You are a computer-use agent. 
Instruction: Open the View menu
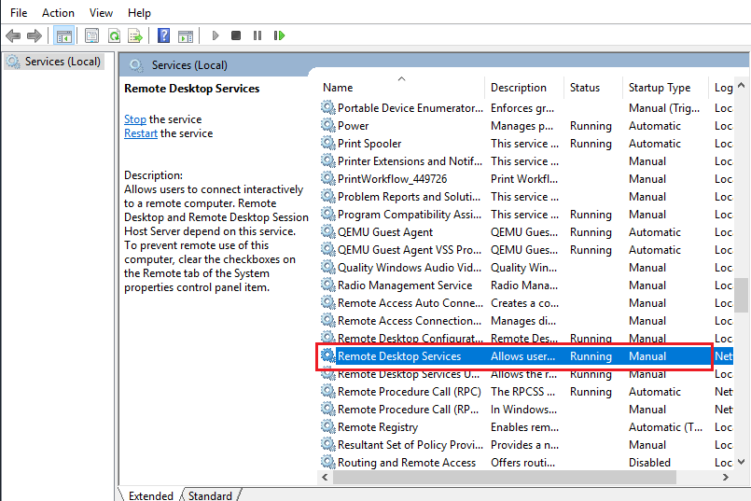pos(101,13)
